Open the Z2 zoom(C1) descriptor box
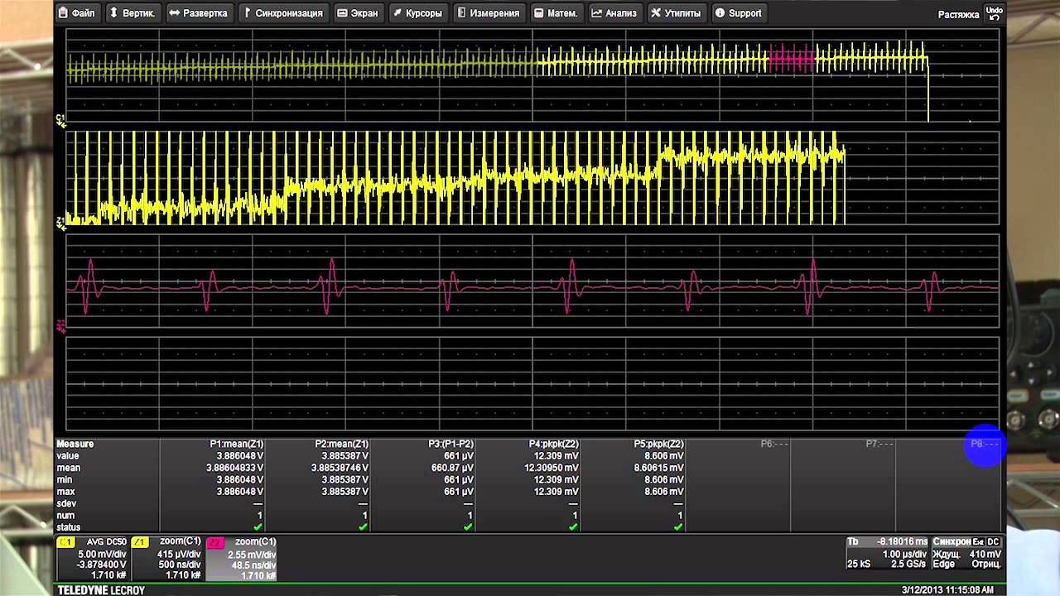The width and height of the screenshot is (1060, 596). point(242,558)
